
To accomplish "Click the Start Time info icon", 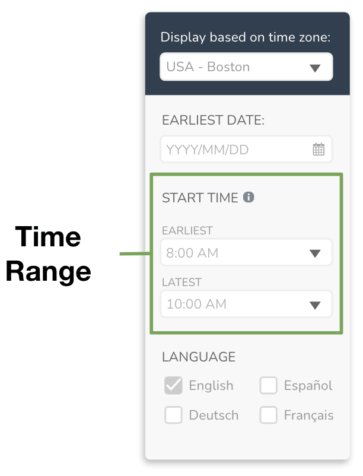I will click(x=249, y=197).
